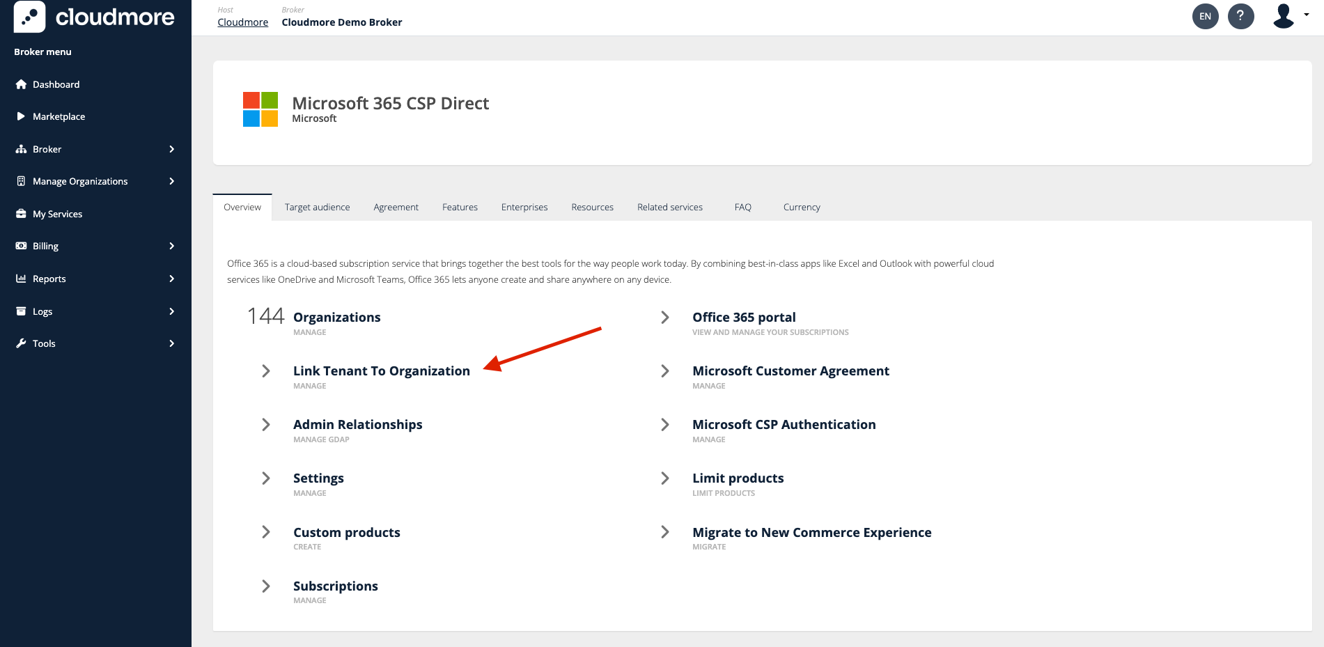The height and width of the screenshot is (647, 1324).
Task: Click the Cloudmore host breadcrumb link
Action: pyautogui.click(x=242, y=22)
